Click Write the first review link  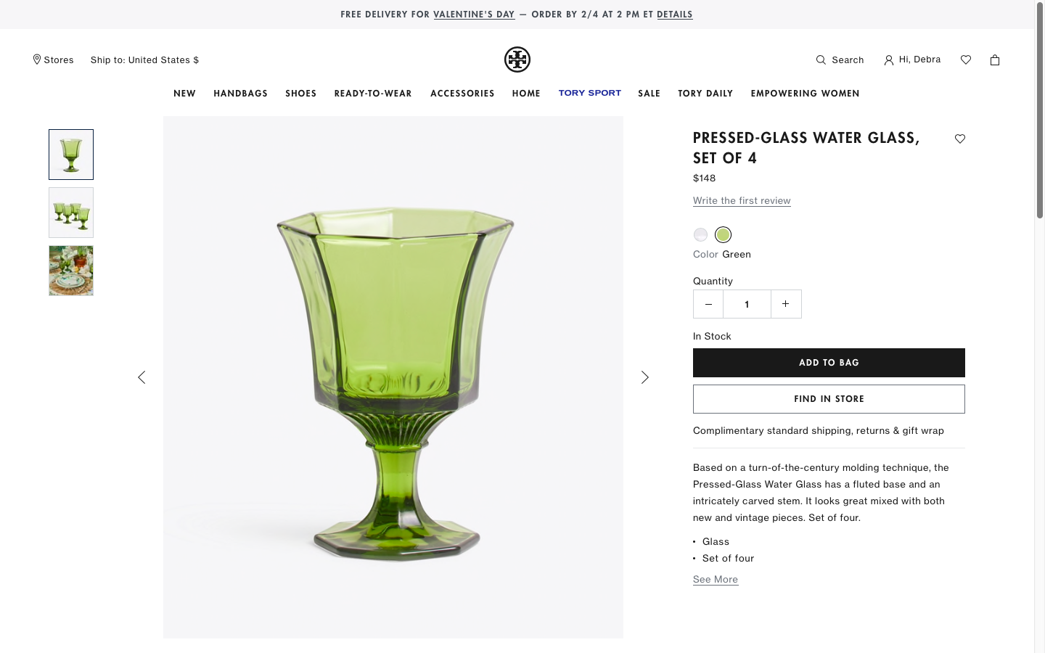[x=742, y=201]
